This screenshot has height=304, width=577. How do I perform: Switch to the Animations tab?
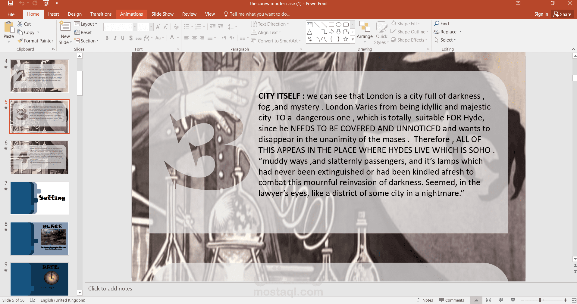(131, 14)
